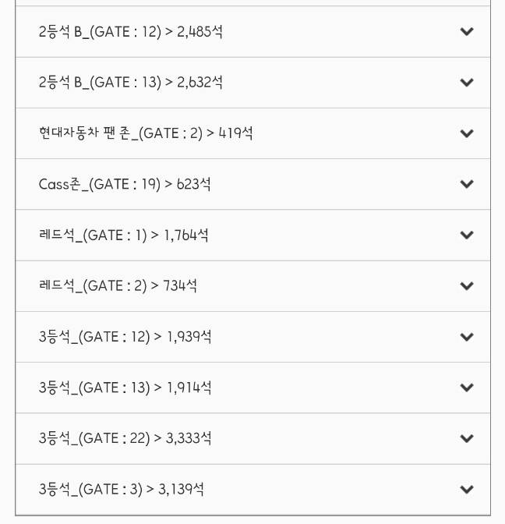Viewport: 505px width, 524px height.
Task: Select the 3등석 GATE 12 1,939석 label
Action: [x=125, y=337]
